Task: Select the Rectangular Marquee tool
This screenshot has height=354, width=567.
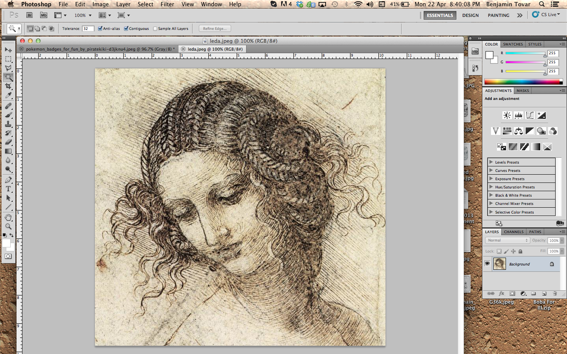Action: (x=8, y=59)
